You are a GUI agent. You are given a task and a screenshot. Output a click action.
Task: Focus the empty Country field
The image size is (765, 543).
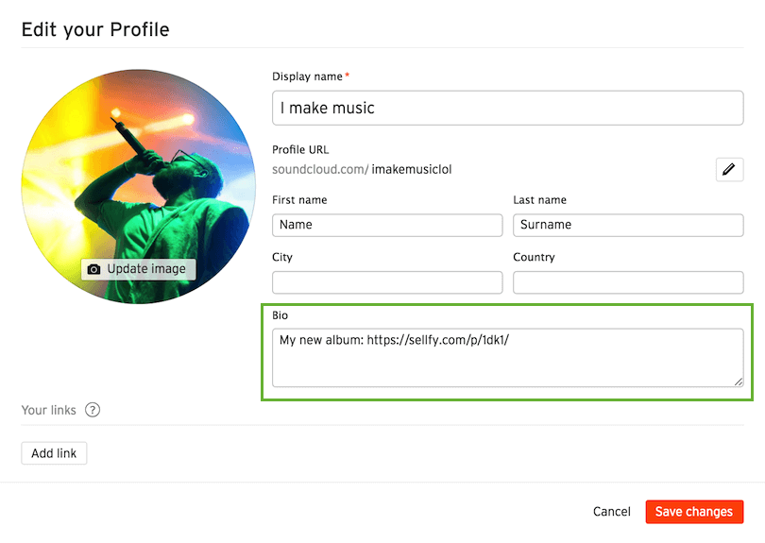click(628, 282)
